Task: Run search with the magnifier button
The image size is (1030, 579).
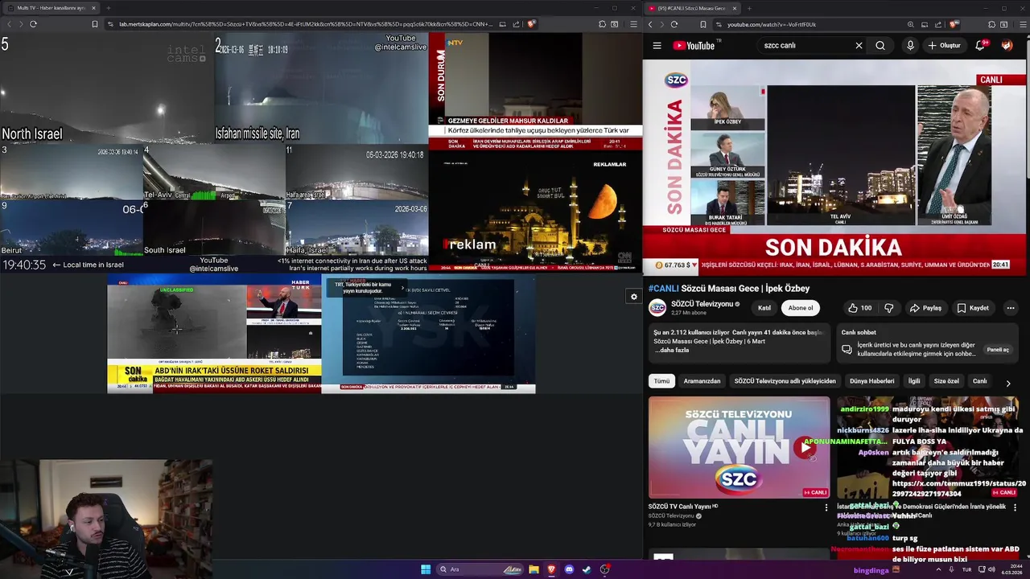Action: (880, 46)
